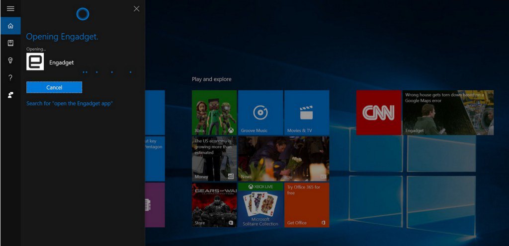Click the Help question mark icon
509x246 pixels.
[x=10, y=78]
